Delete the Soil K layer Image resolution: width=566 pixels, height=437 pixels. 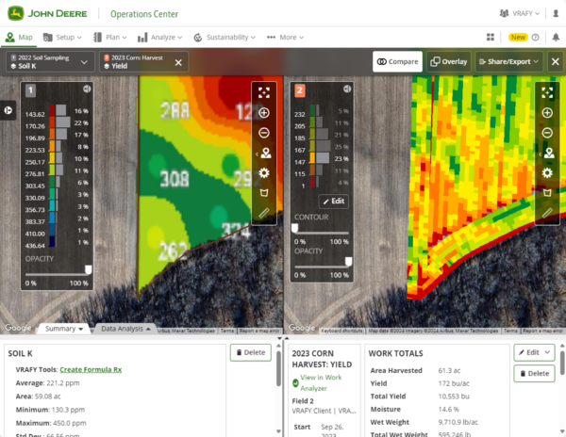pos(251,352)
